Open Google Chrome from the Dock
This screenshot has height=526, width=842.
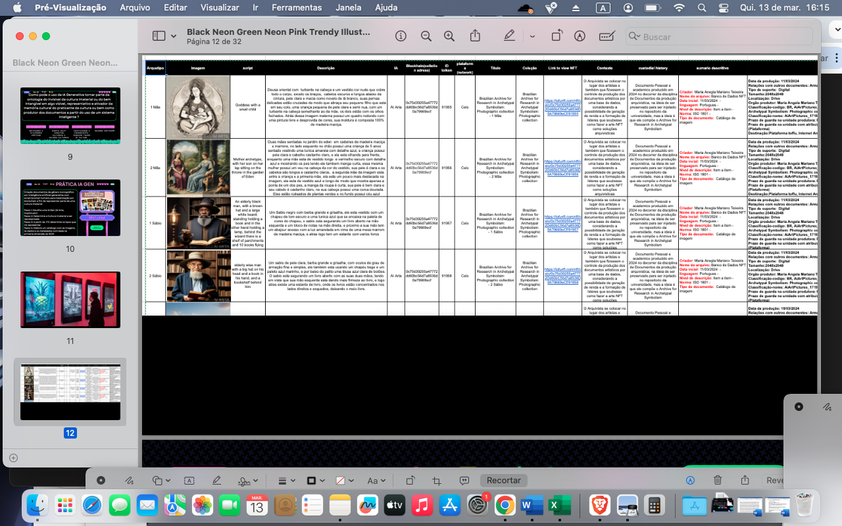tap(505, 505)
